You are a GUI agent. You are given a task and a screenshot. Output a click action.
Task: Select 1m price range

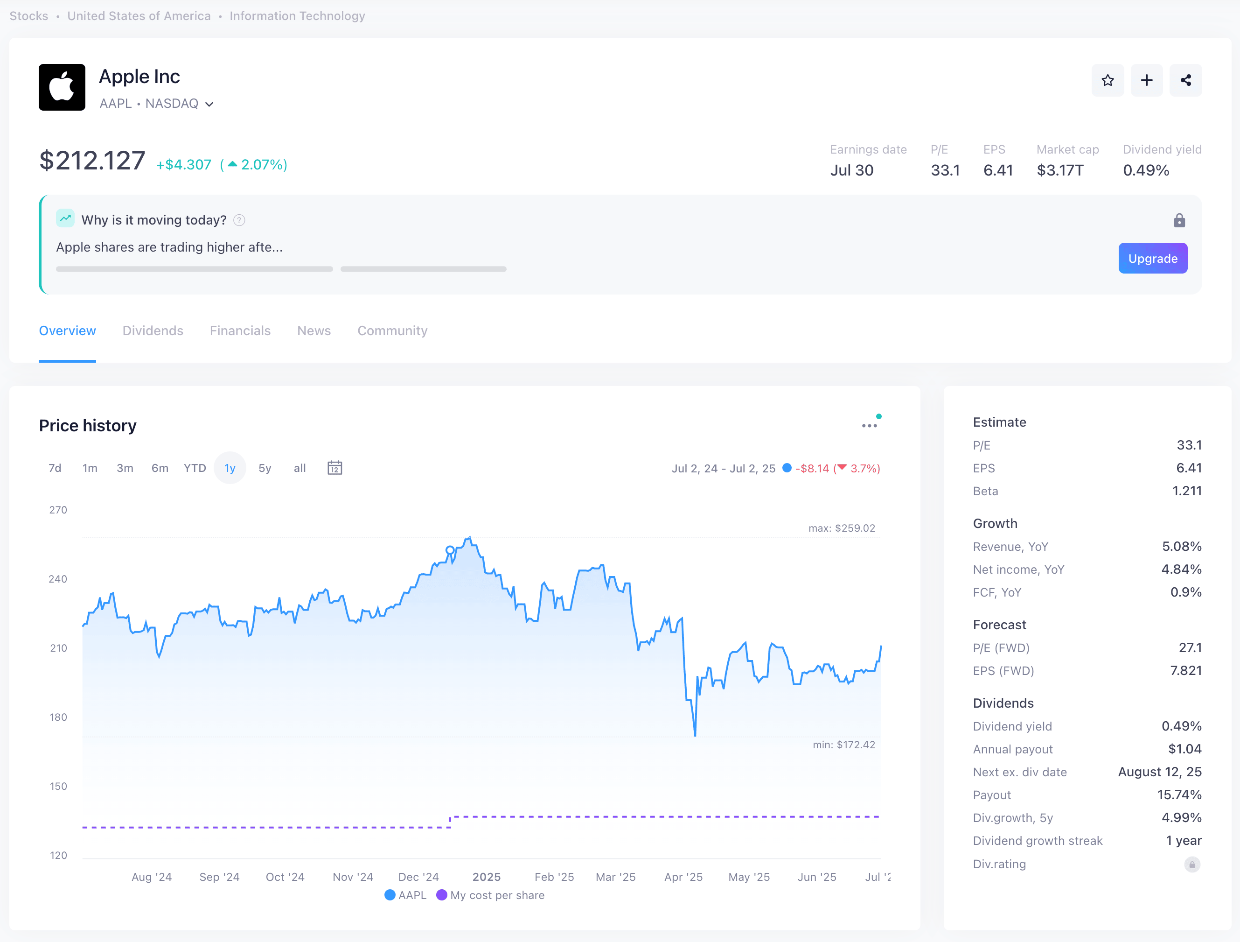(90, 467)
